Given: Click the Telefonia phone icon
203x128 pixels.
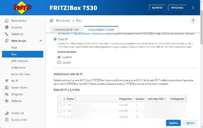Looking at the screenshot, I should tap(7, 34).
